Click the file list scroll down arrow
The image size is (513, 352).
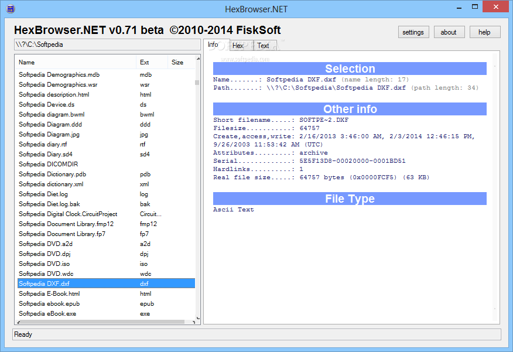(198, 317)
